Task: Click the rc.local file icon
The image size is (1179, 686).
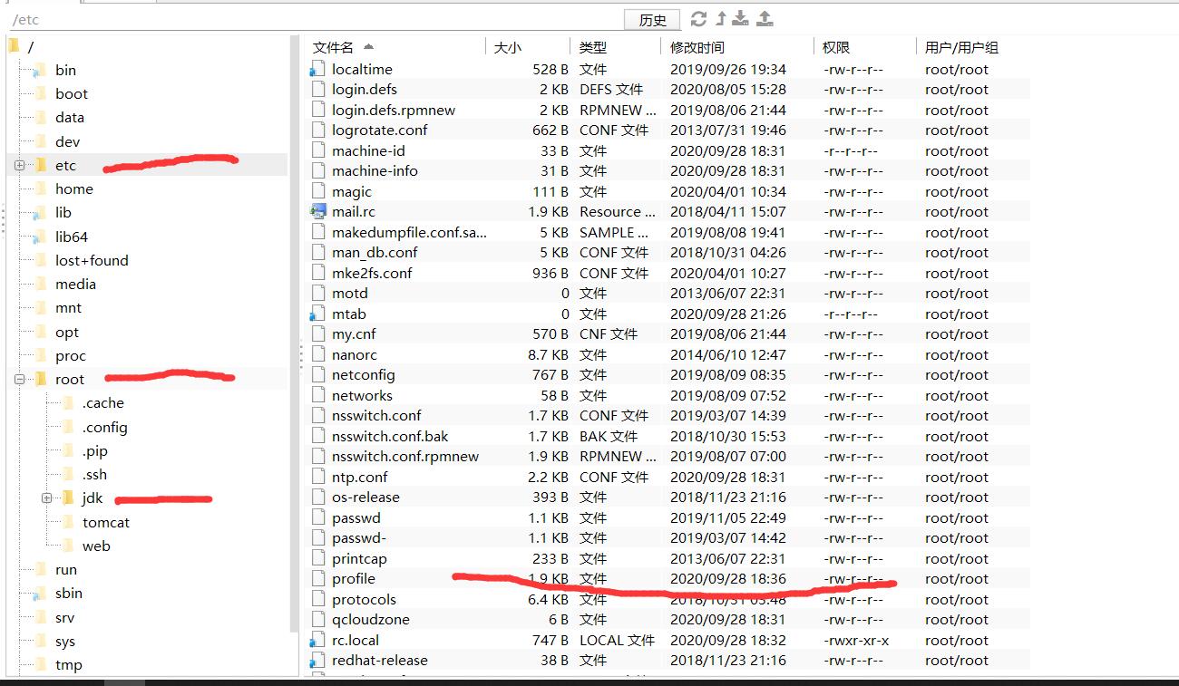Action: pos(317,640)
